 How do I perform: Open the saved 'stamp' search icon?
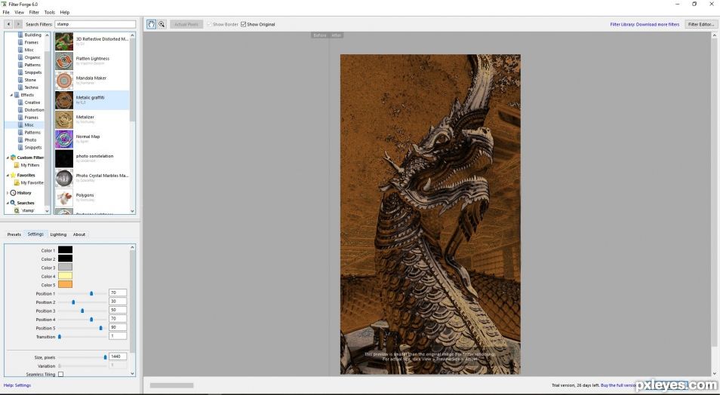pos(17,210)
